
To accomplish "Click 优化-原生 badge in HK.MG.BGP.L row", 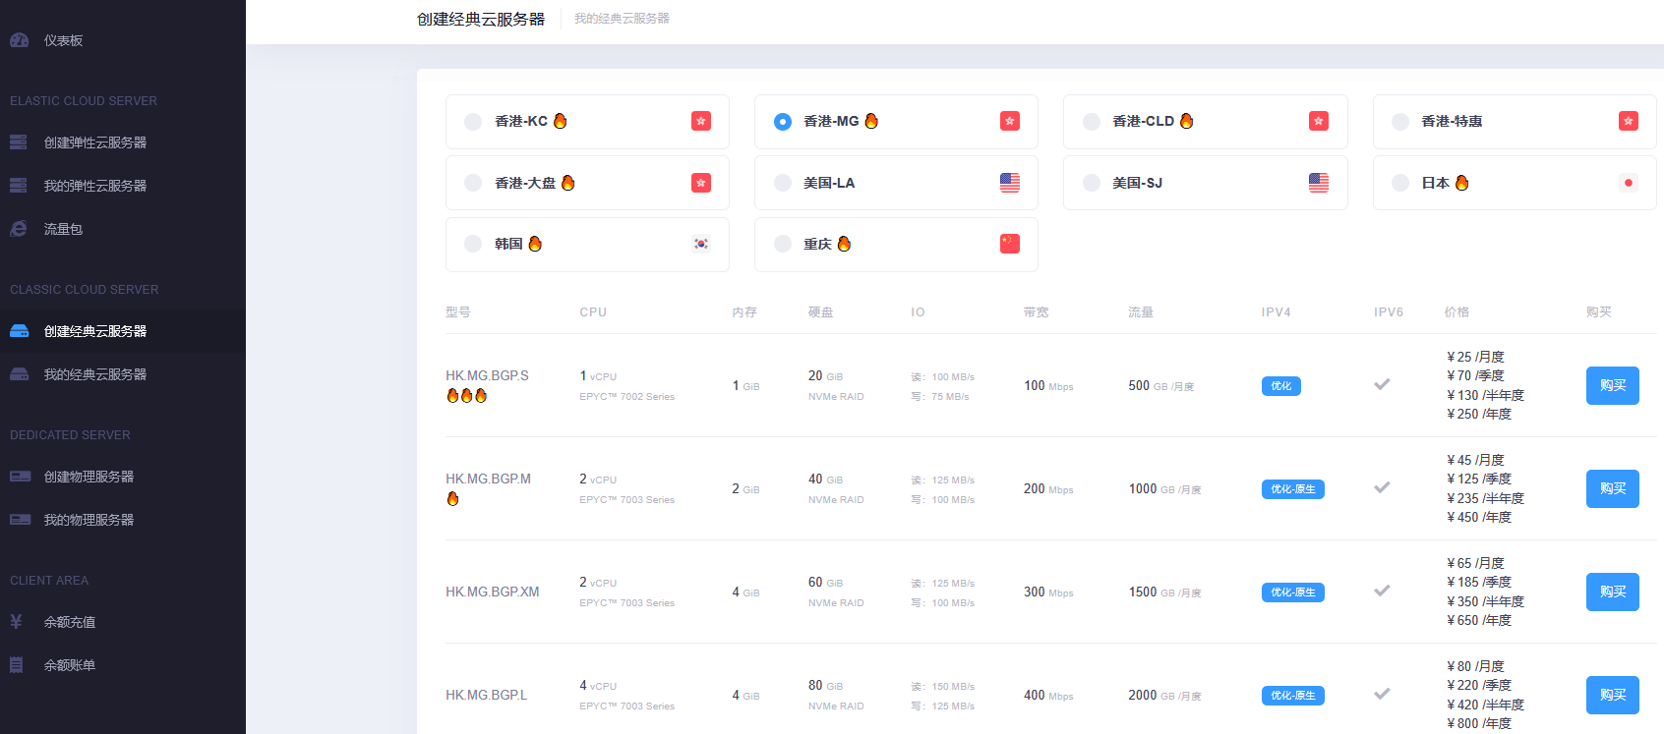I will coord(1292,696).
